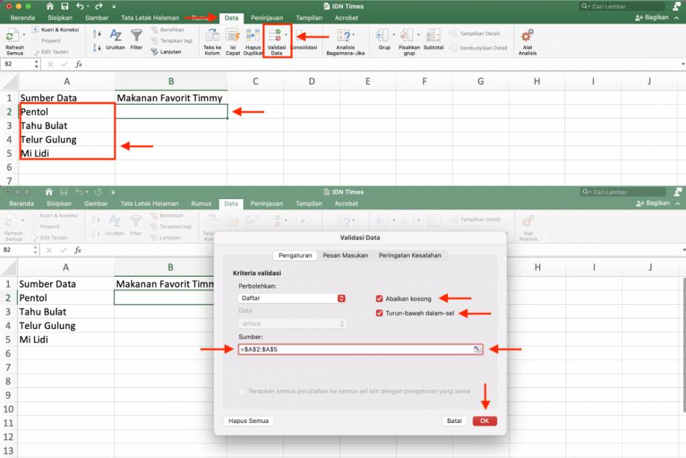Open the Perbolehkan dropdown showing Daftar
Screen dimensions: 686x458
click(292, 298)
